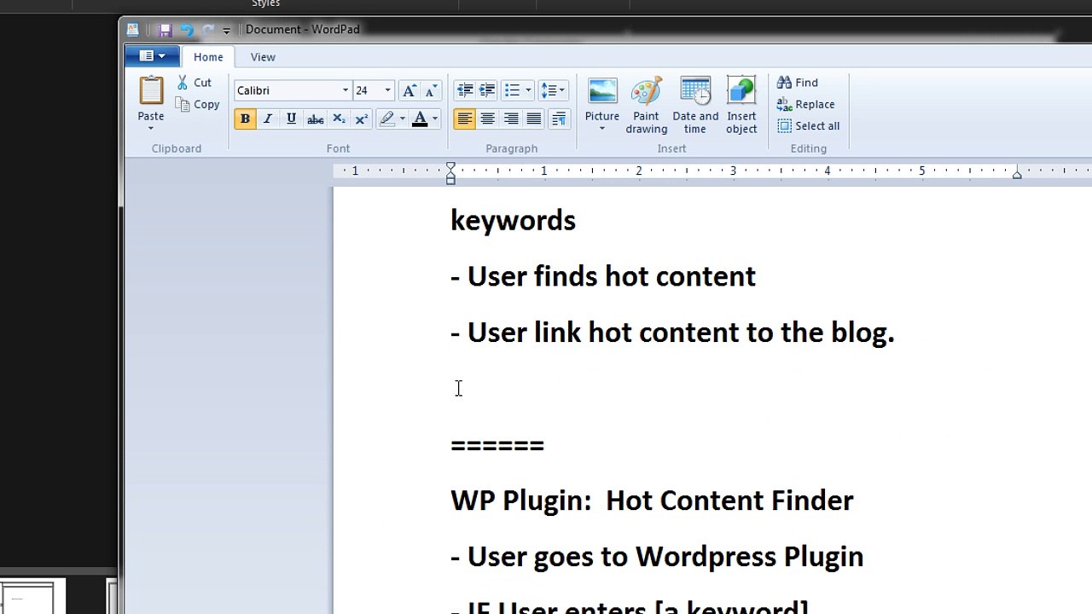This screenshot has height=614, width=1092.
Task: Select all document text
Action: coord(809,126)
